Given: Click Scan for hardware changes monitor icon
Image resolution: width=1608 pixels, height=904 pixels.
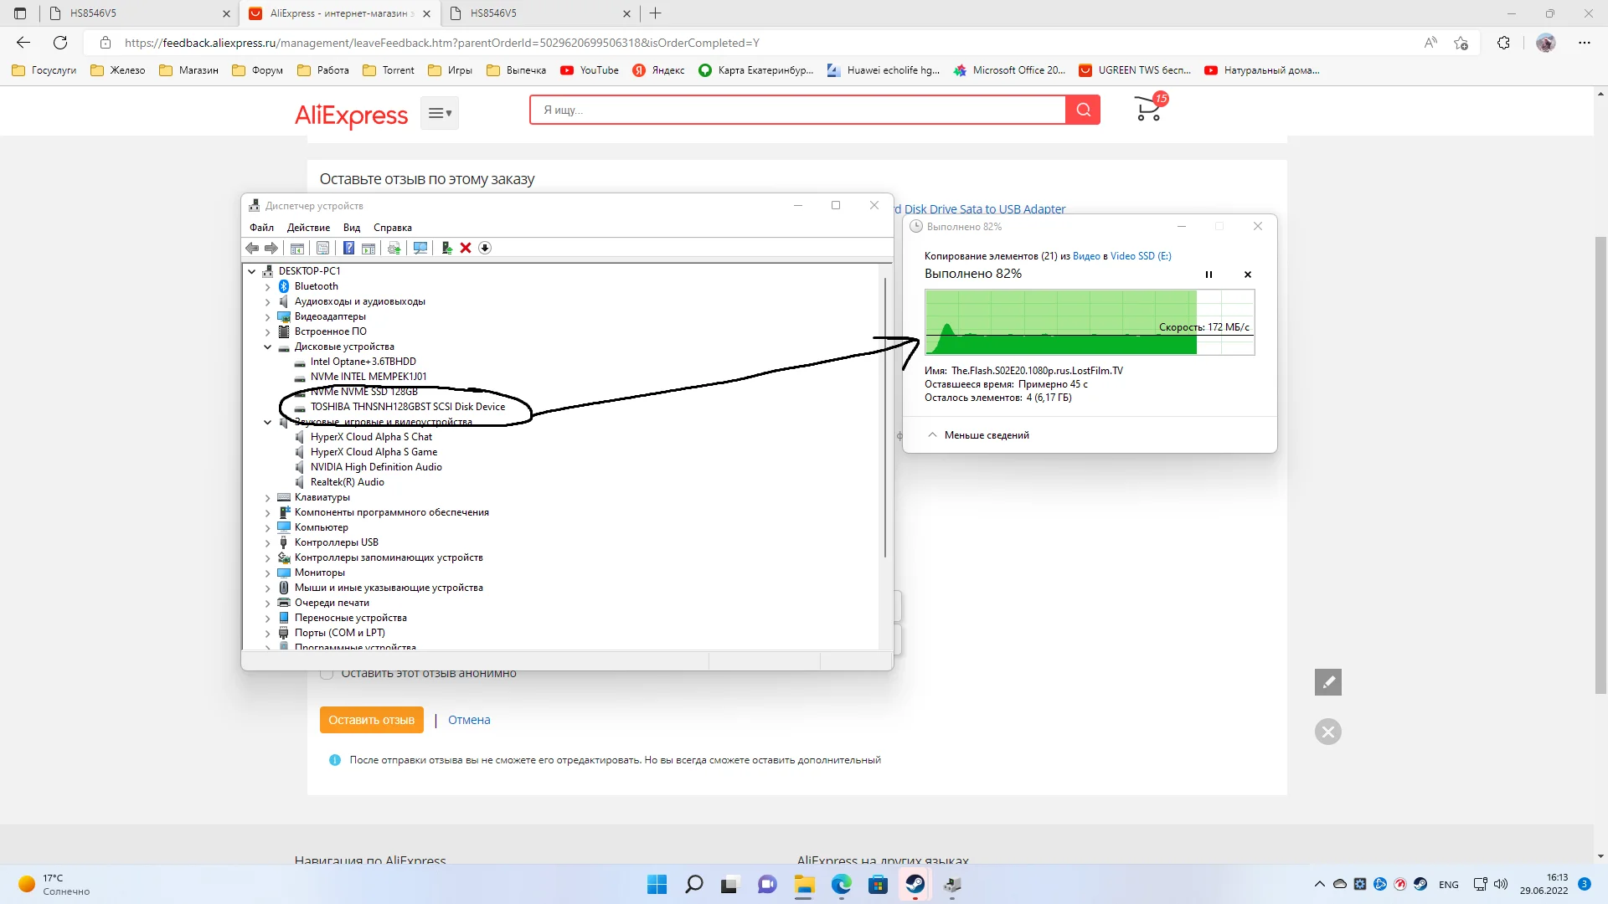Looking at the screenshot, I should pos(420,248).
